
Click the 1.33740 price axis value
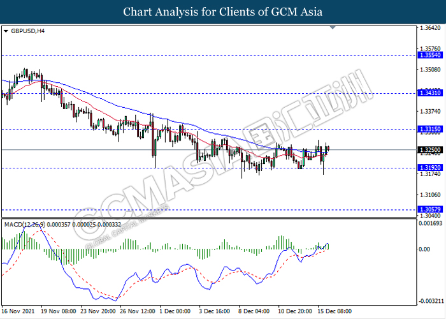click(x=430, y=112)
